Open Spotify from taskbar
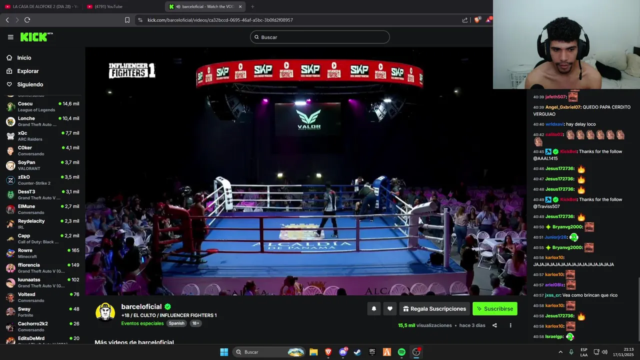 401,352
